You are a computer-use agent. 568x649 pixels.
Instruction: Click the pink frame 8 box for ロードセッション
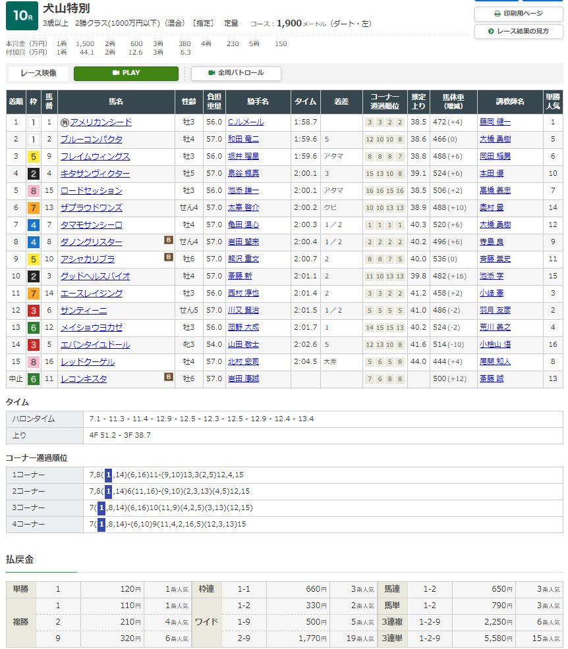(32, 191)
